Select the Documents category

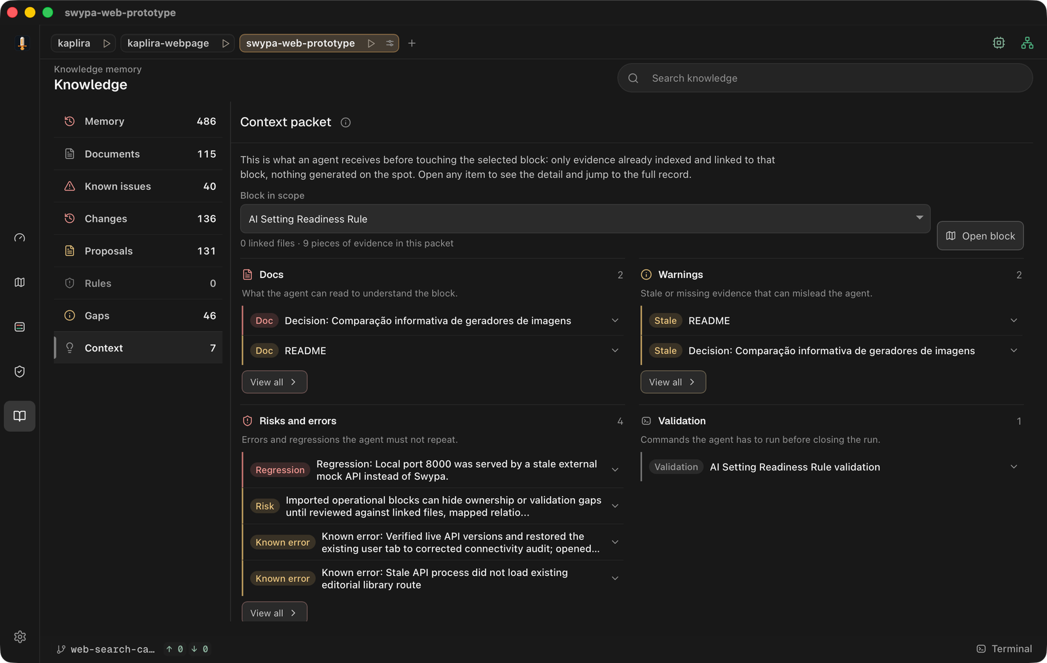pyautogui.click(x=138, y=154)
